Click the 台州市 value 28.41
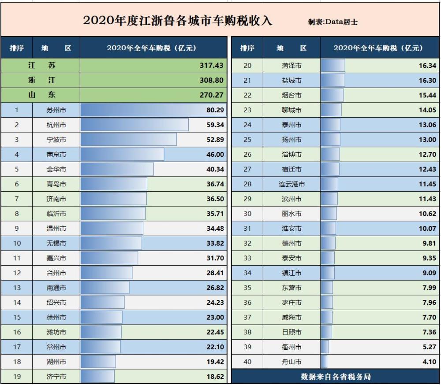Viewport: 441px width, 385px height. [215, 273]
